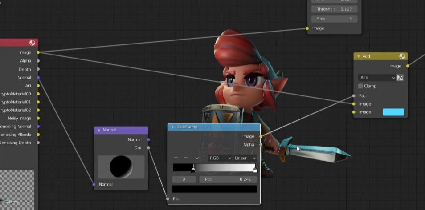Open the RGB color mode dropdown
425x210 pixels.
(220, 158)
